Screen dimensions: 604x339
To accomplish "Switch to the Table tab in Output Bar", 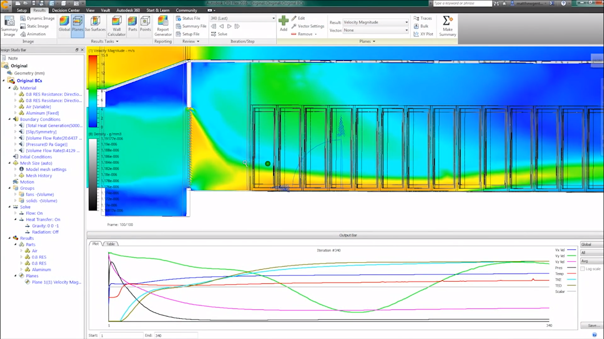I will click(x=111, y=244).
